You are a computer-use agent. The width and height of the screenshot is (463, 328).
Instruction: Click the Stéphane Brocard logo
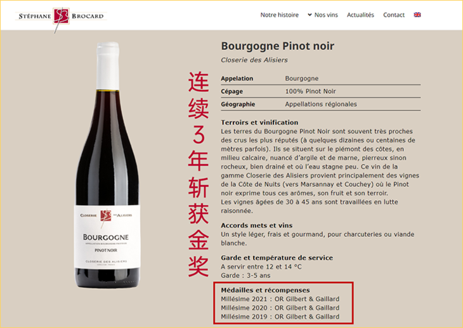pos(61,17)
